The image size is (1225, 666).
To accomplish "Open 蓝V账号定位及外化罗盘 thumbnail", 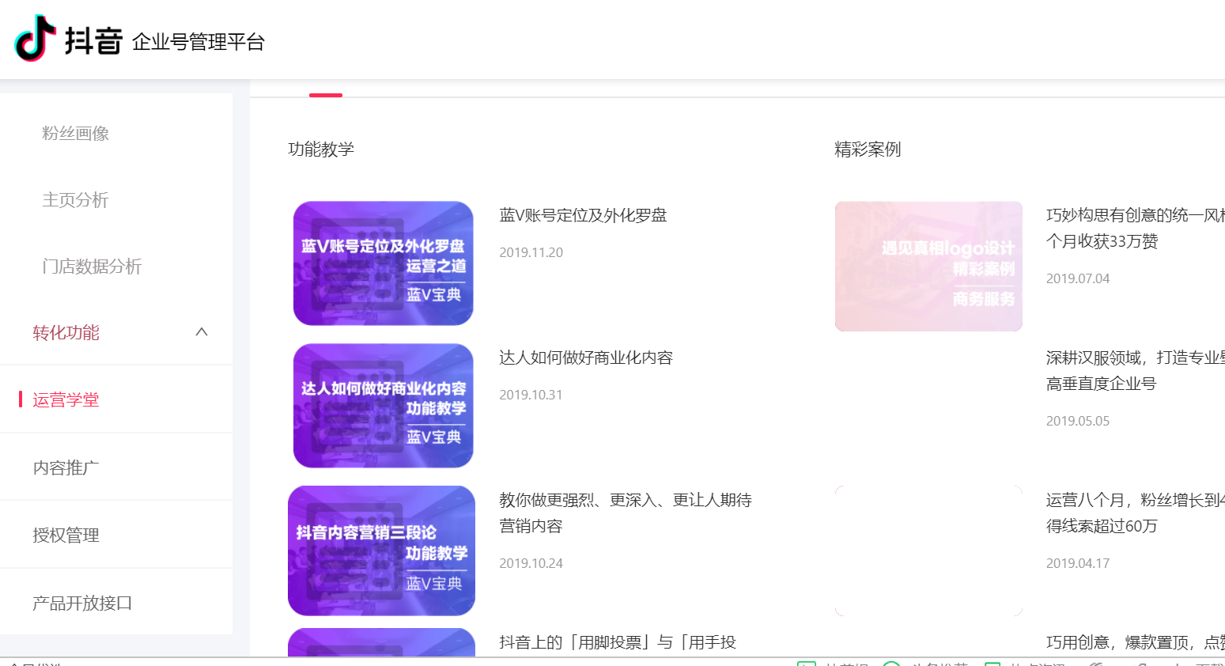I will pos(383,263).
